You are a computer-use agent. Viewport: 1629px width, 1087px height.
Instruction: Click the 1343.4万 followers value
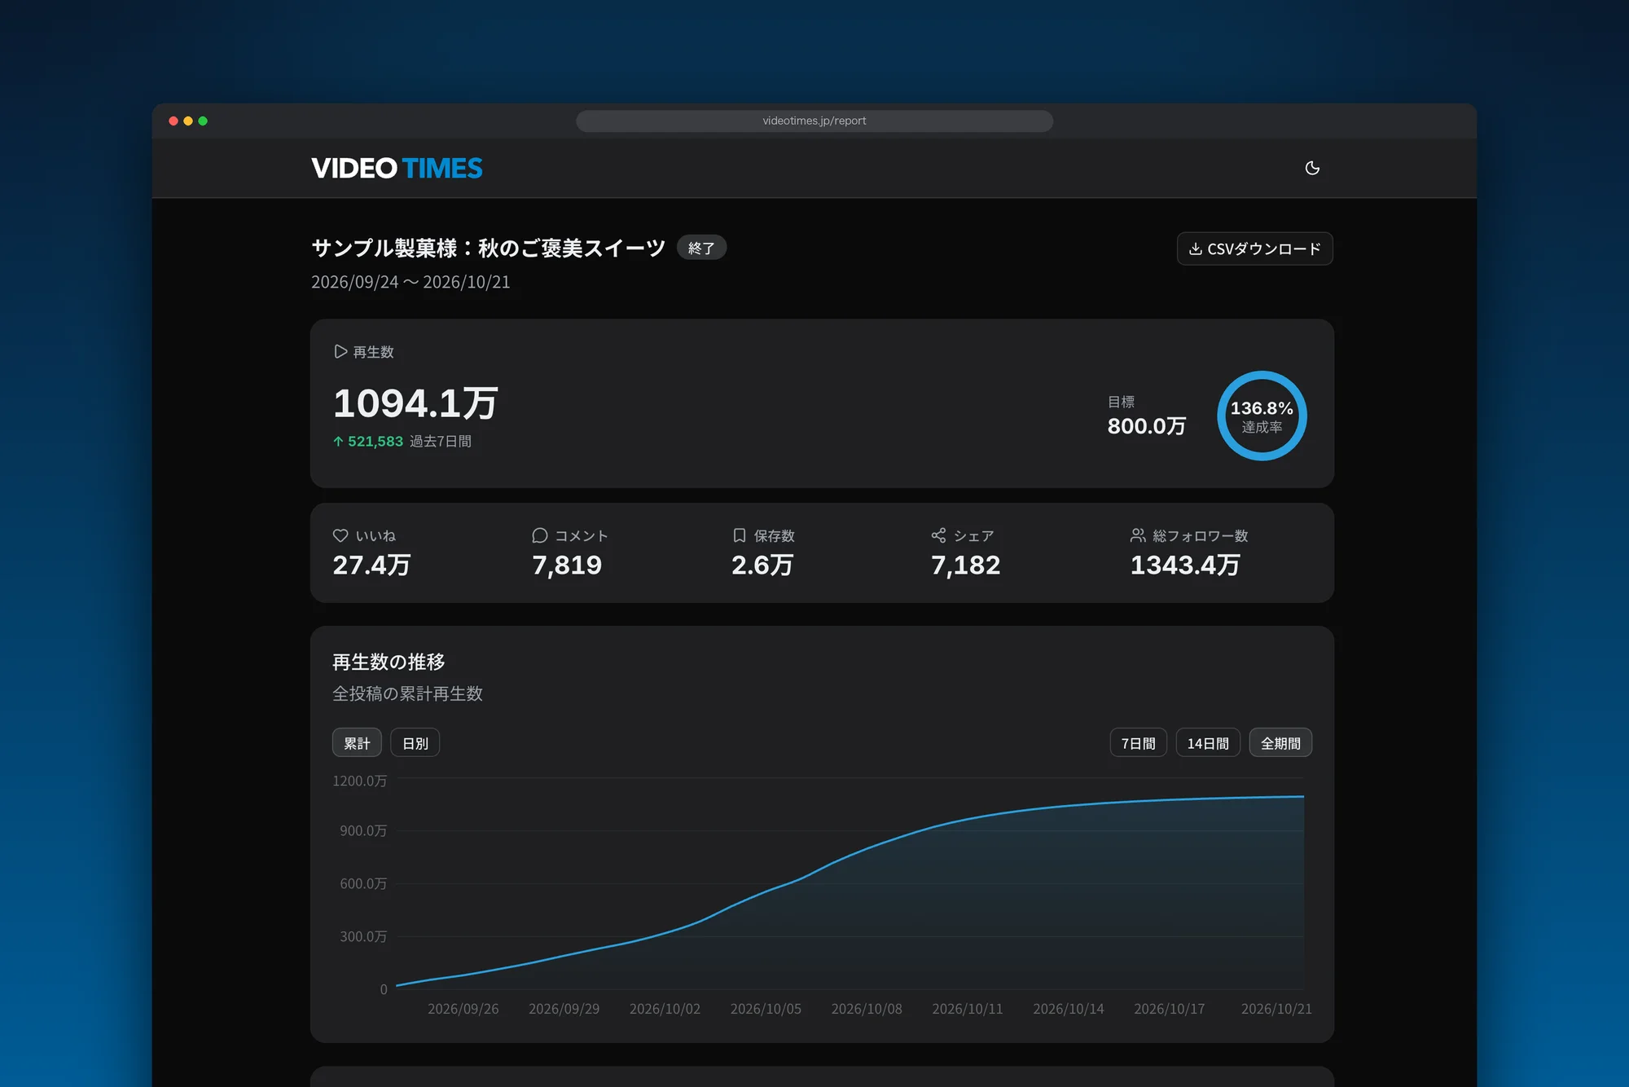(1185, 565)
